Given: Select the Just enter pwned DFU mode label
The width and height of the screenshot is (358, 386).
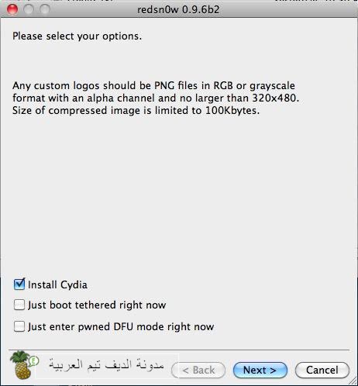Looking at the screenshot, I should [x=121, y=327].
